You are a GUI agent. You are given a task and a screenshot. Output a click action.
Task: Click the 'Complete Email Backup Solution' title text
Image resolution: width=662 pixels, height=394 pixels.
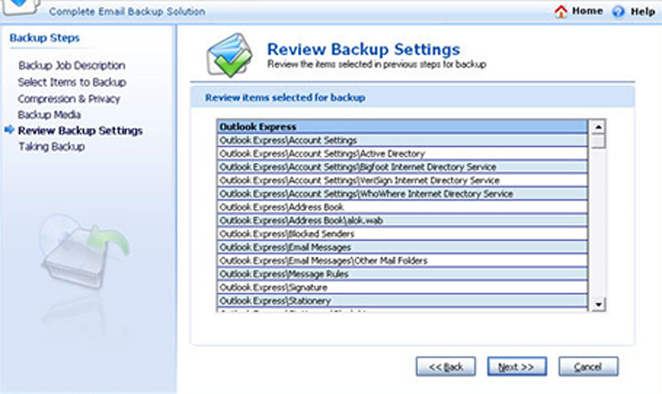coord(127,12)
